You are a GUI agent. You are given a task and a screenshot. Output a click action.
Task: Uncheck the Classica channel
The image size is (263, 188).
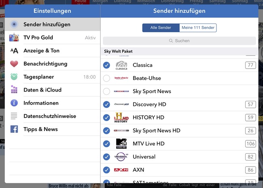pos(106,65)
